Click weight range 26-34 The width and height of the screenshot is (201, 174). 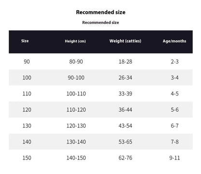click(125, 78)
